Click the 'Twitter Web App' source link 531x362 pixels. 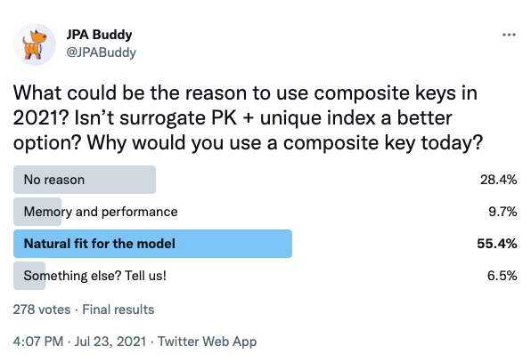click(x=207, y=342)
